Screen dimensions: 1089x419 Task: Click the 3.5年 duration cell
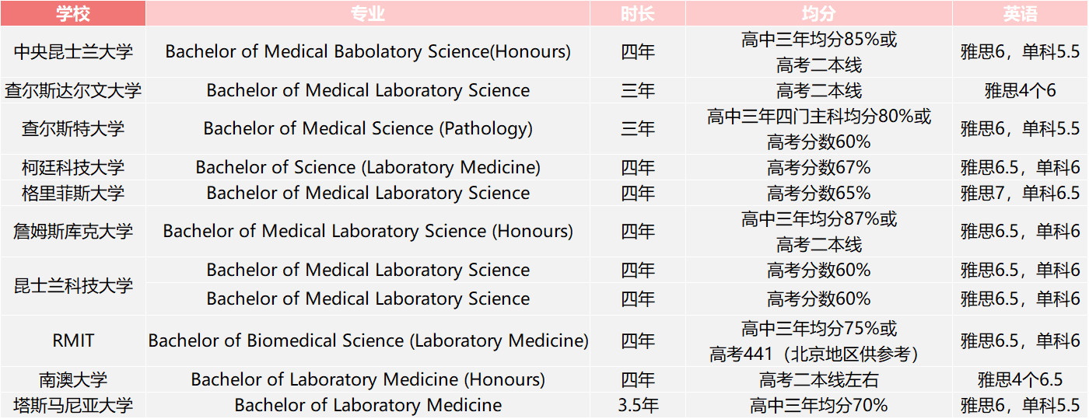(x=638, y=405)
